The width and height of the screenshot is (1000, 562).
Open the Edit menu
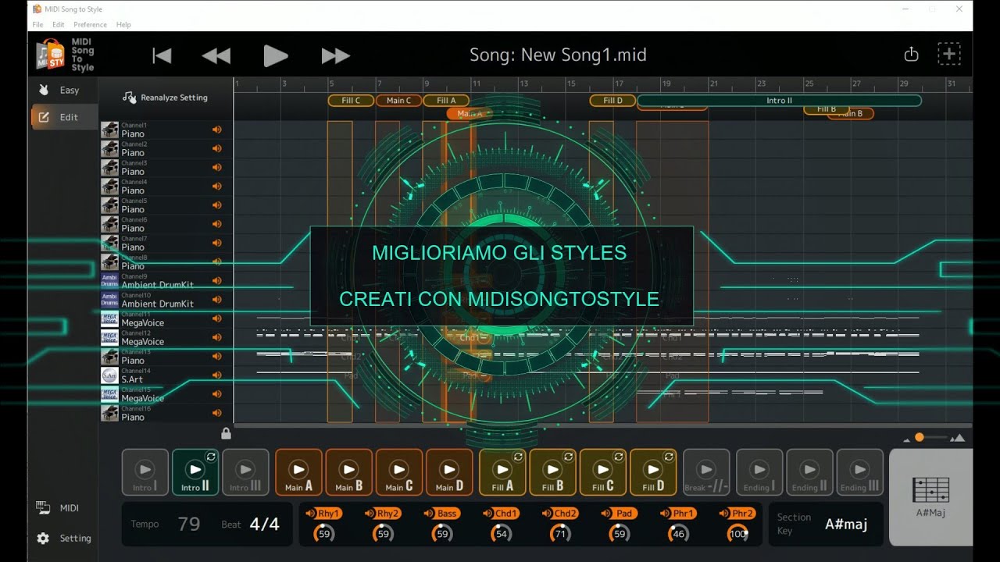click(59, 25)
